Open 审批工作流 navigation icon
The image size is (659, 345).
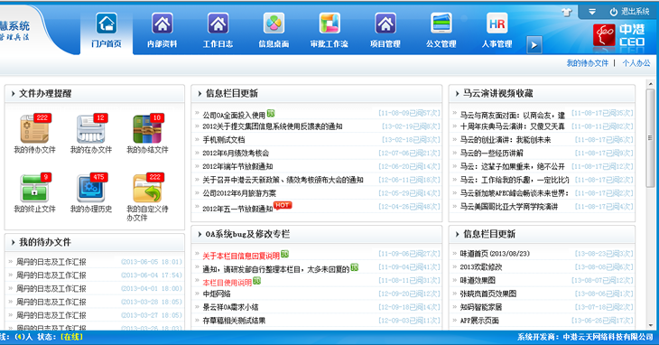(329, 23)
